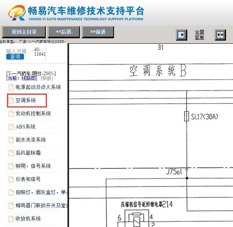Open 后风窗除霜 entry
Viewport: 233px width, 227px height.
coord(28,153)
